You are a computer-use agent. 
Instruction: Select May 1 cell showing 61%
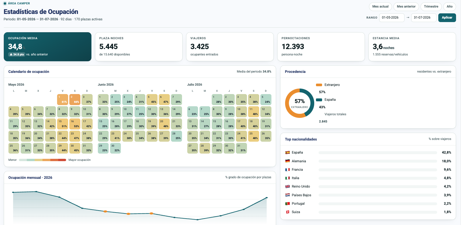pos(63,100)
